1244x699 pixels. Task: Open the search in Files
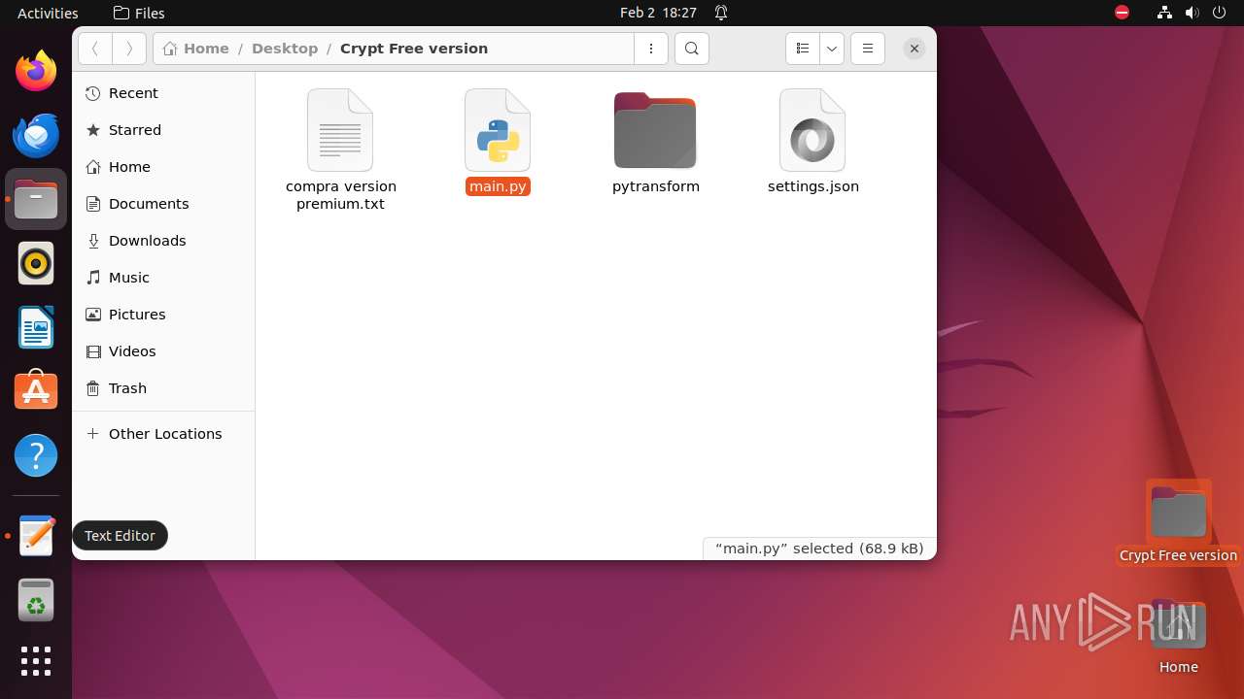[x=692, y=49]
